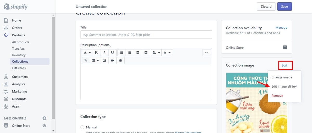Focus the collection Title field
Image resolution: width=312 pixels, height=133 pixels.
pos(146,35)
